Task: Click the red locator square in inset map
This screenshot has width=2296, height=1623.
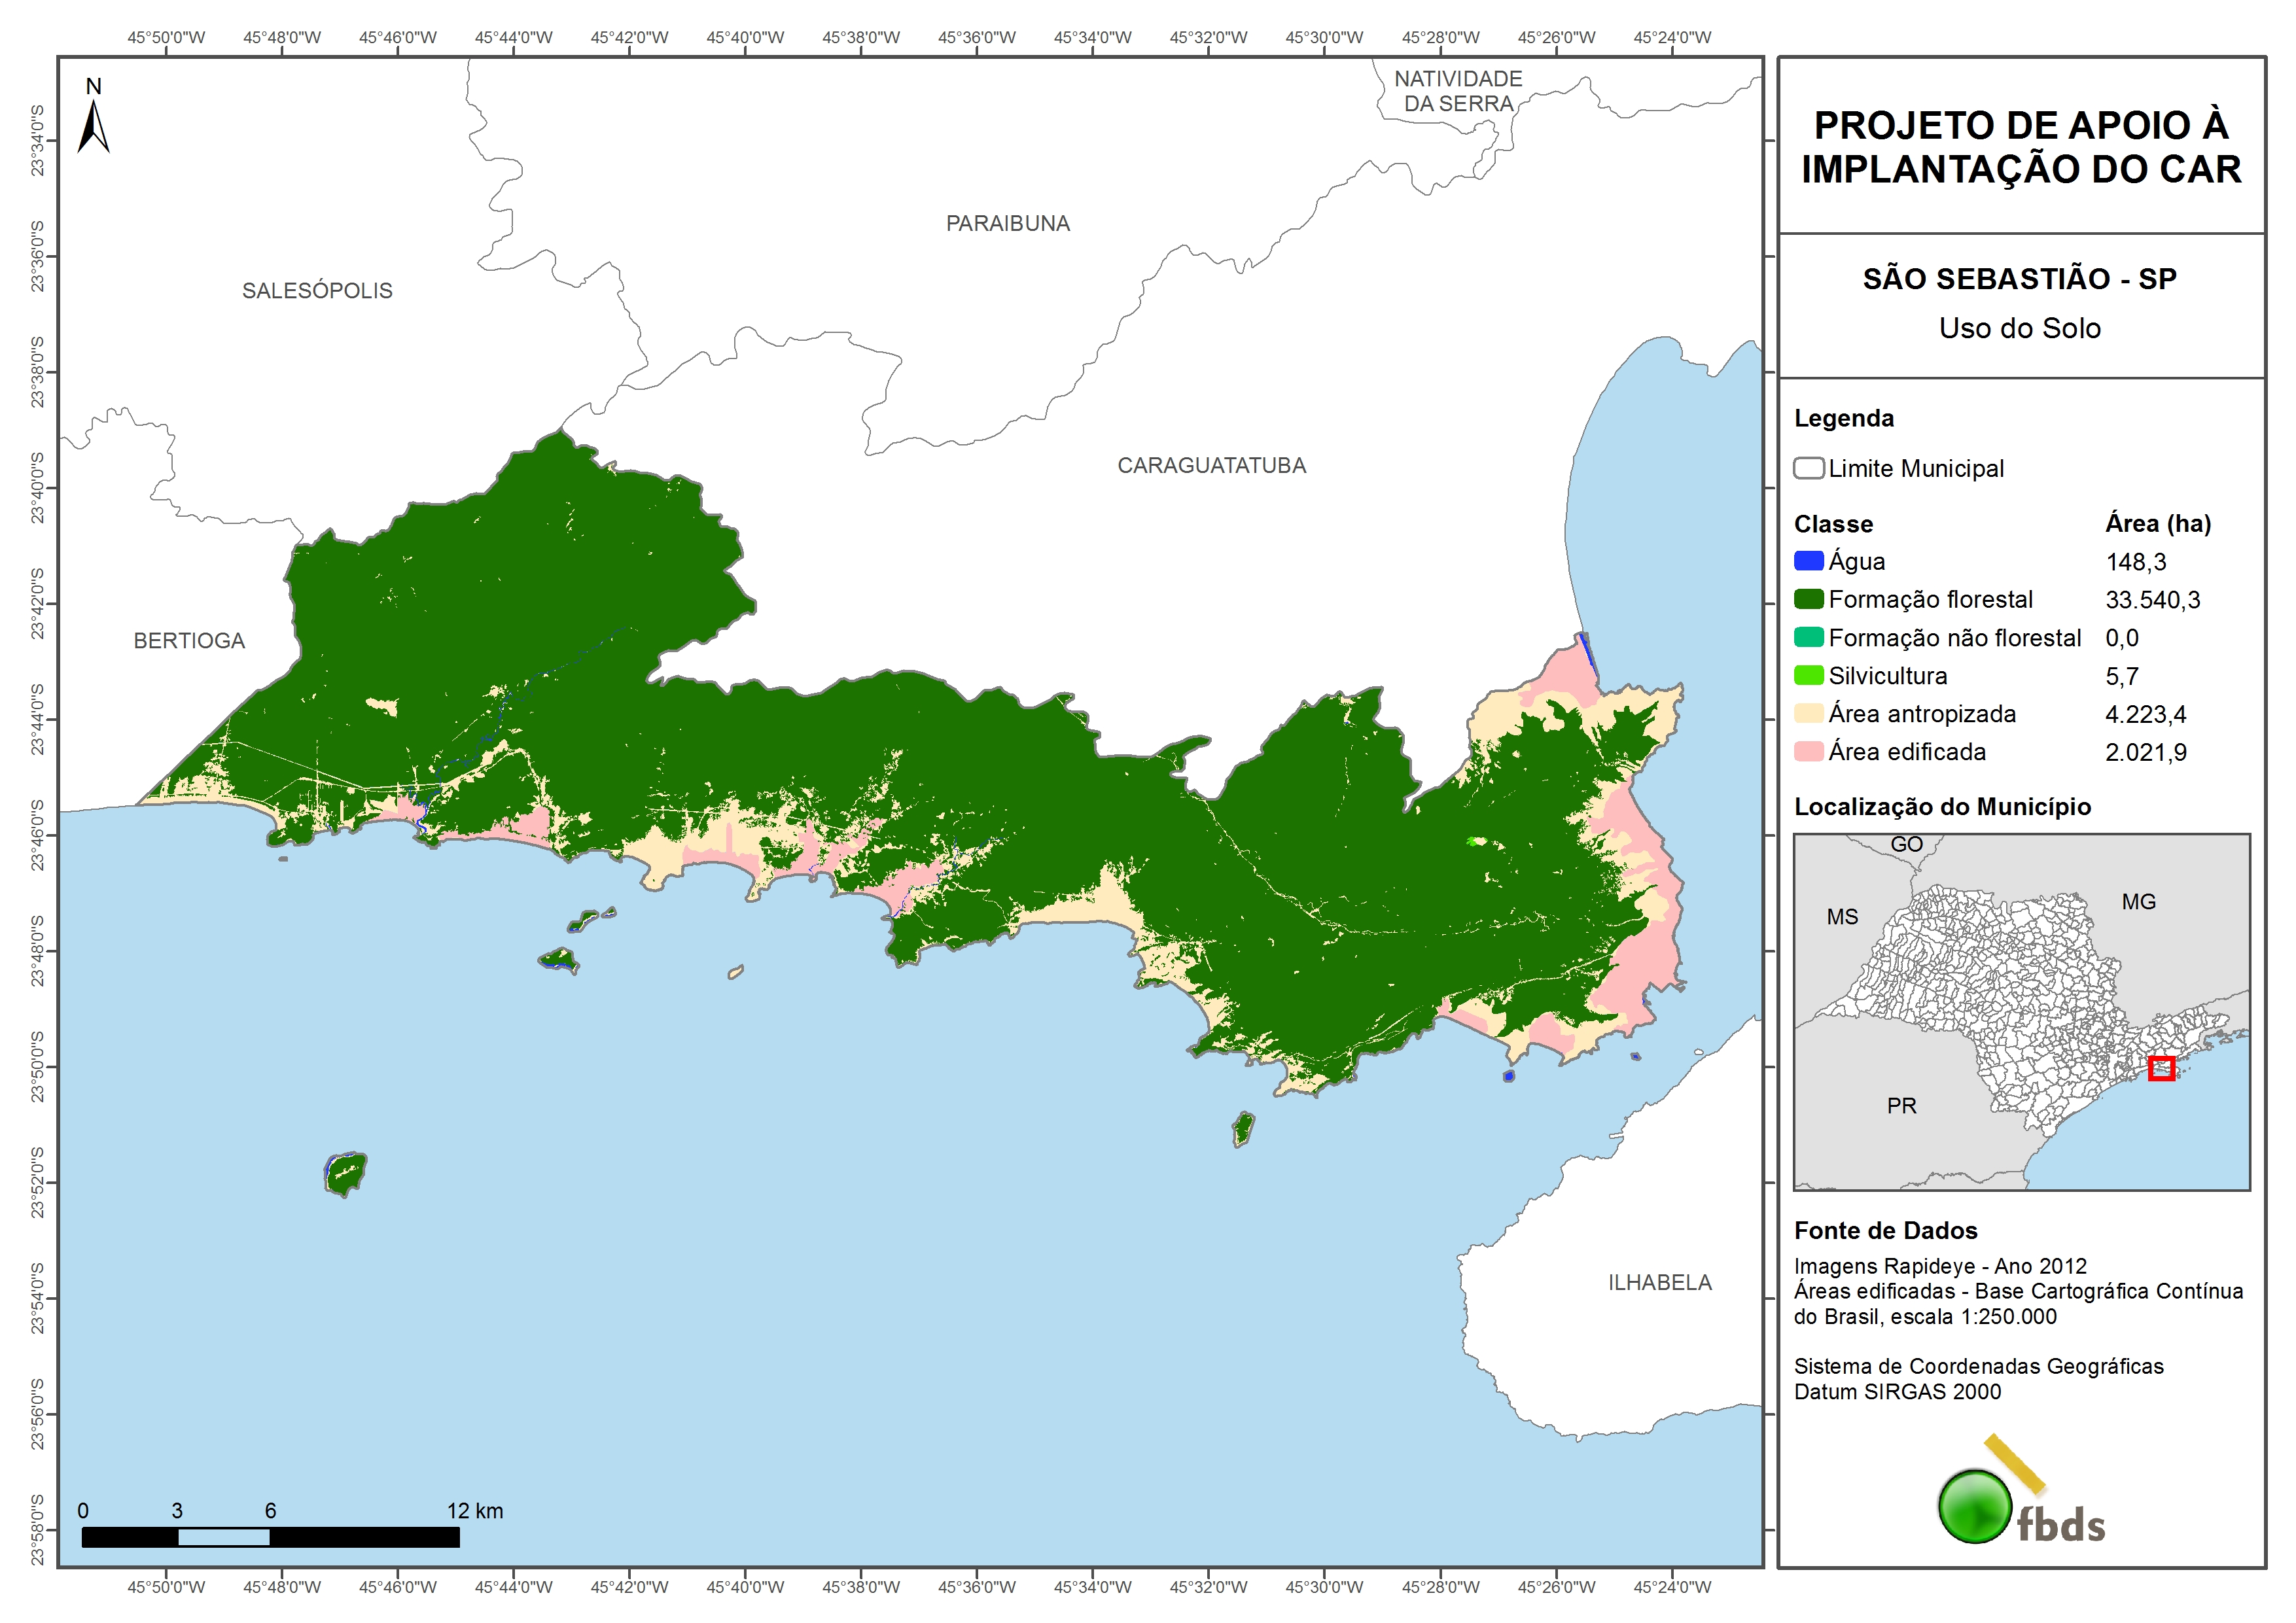Action: (2161, 1068)
